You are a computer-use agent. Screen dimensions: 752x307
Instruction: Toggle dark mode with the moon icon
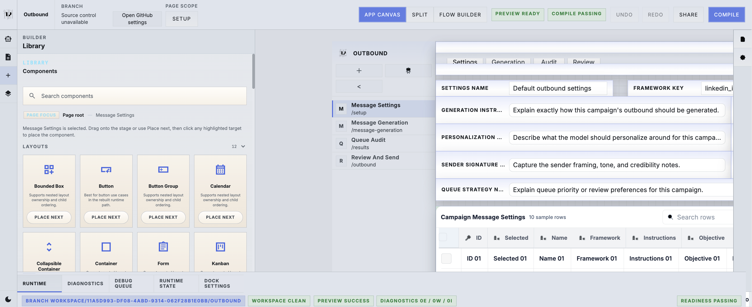click(x=8, y=299)
